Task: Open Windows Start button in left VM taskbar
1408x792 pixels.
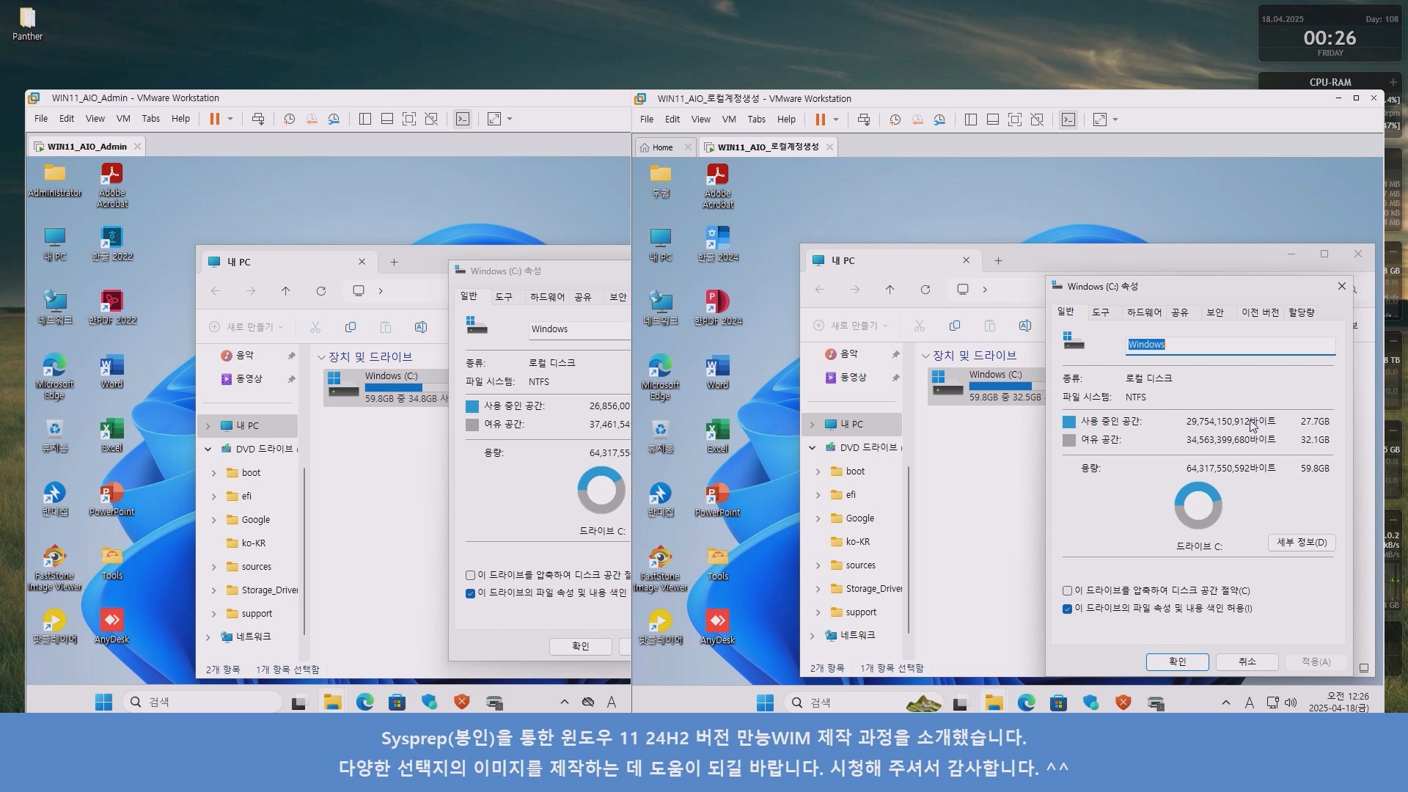Action: click(x=103, y=702)
